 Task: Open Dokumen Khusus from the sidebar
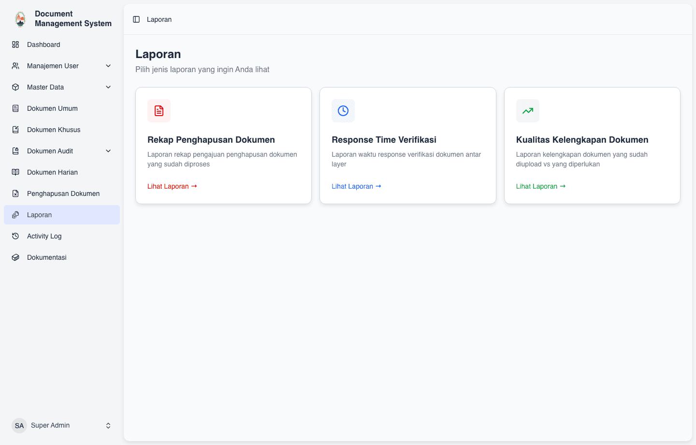[62, 130]
